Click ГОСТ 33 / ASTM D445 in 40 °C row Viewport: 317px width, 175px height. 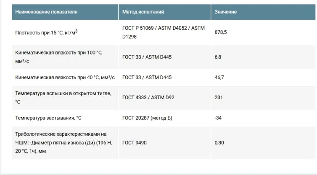point(147,77)
